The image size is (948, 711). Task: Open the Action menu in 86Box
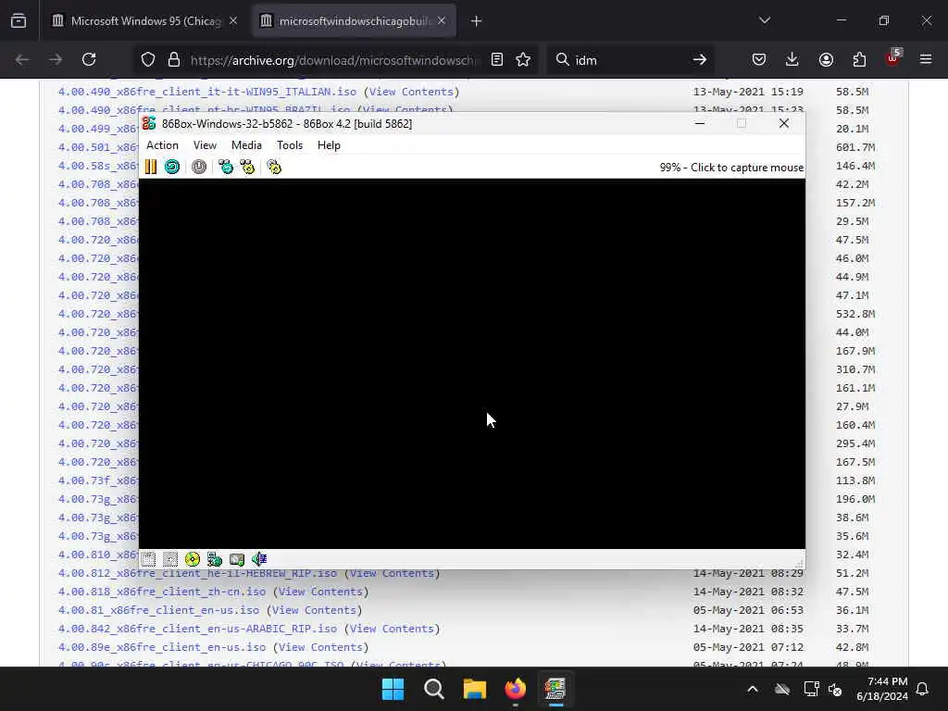pyautogui.click(x=163, y=145)
